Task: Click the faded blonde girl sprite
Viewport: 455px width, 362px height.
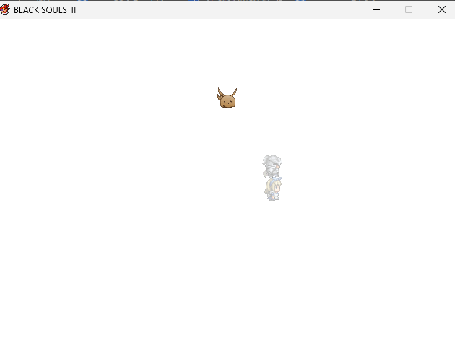Action: (273, 189)
